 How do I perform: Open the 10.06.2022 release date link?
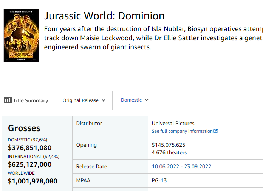(166, 166)
